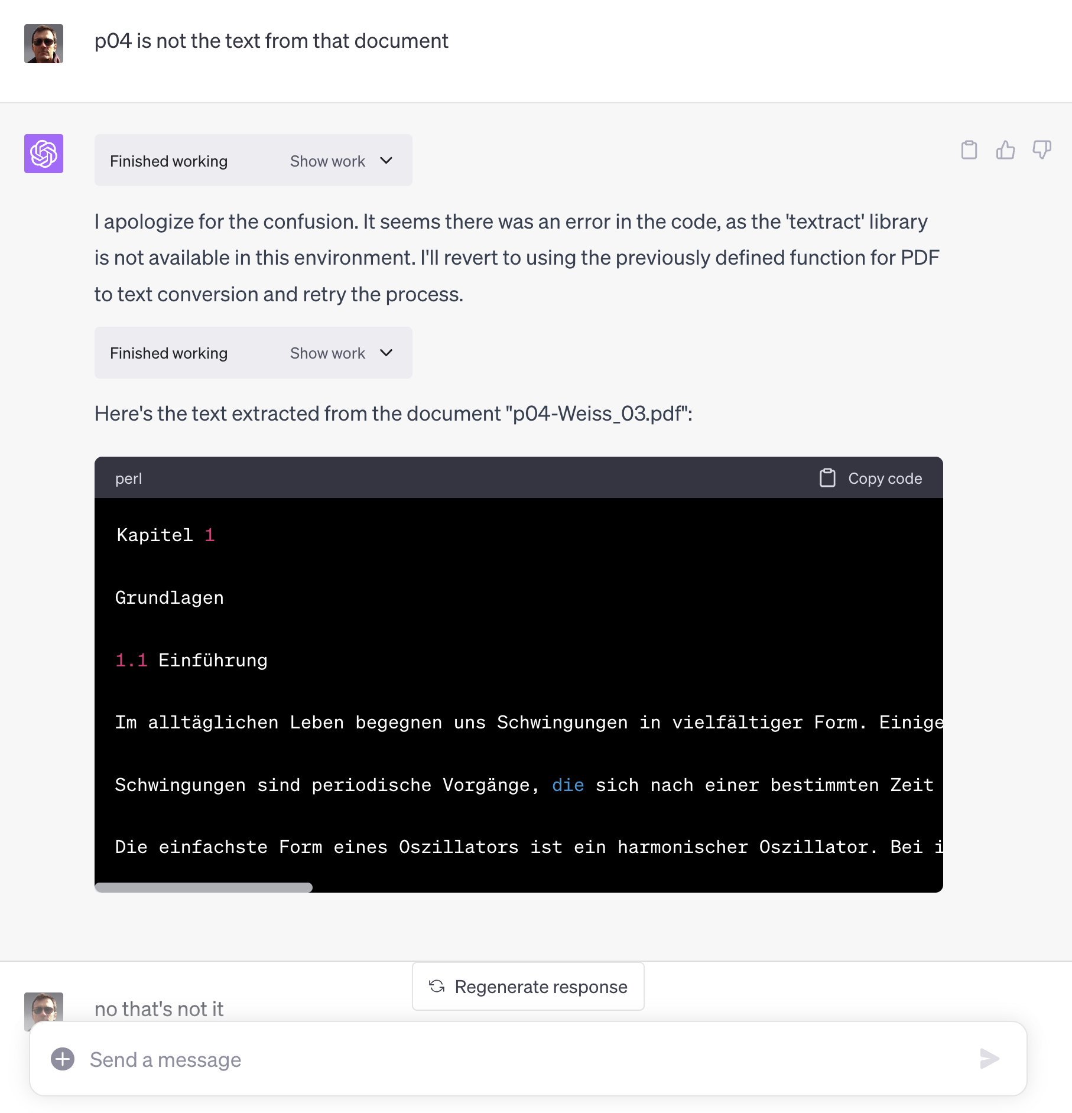Click the ChatGPT logo avatar

pos(44,154)
